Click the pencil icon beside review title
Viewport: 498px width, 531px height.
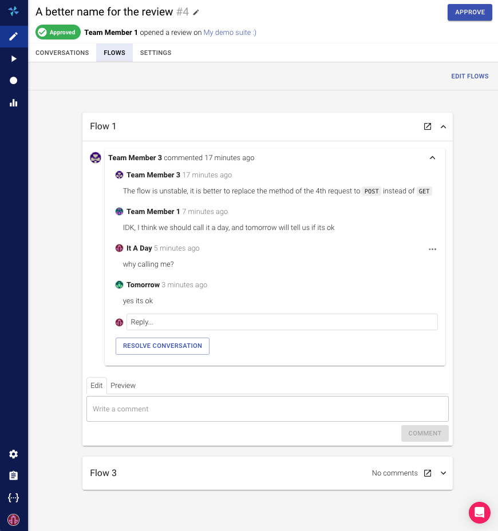click(196, 12)
